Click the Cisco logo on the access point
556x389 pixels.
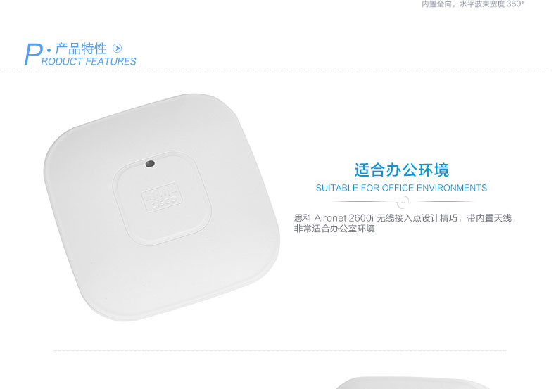point(162,198)
